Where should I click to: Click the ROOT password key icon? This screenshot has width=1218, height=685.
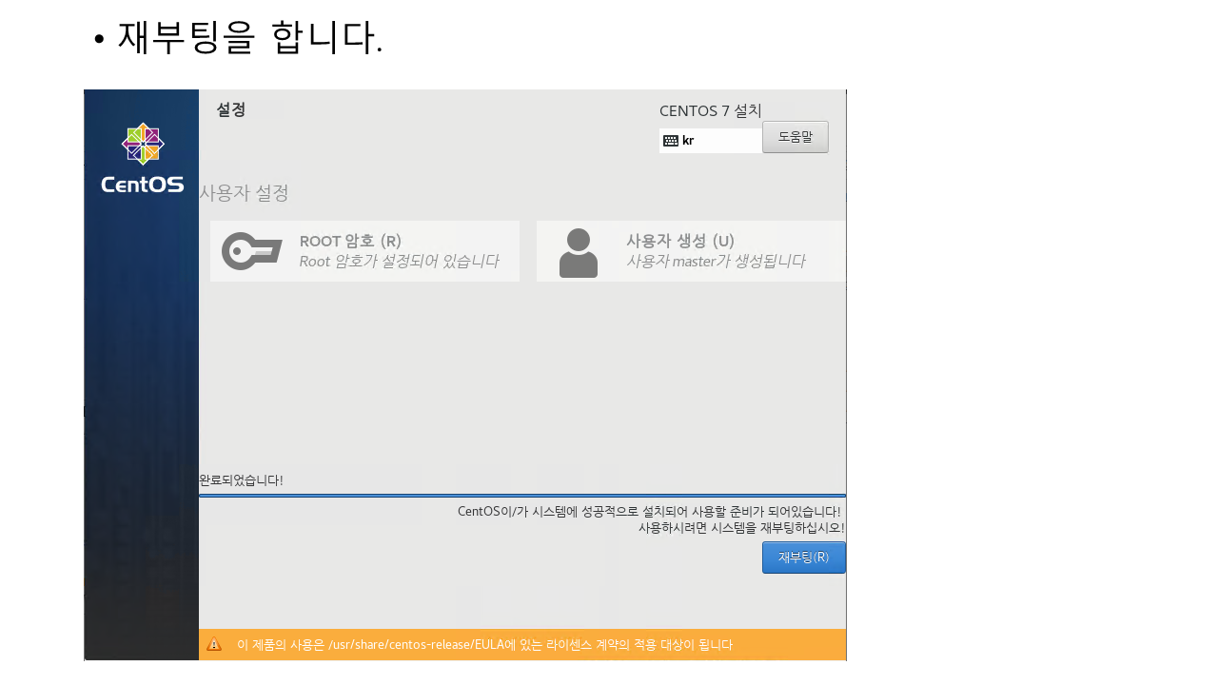(x=251, y=251)
